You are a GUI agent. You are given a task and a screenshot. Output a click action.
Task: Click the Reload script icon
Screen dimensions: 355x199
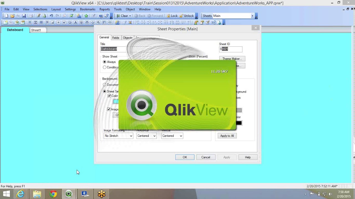pos(44,16)
